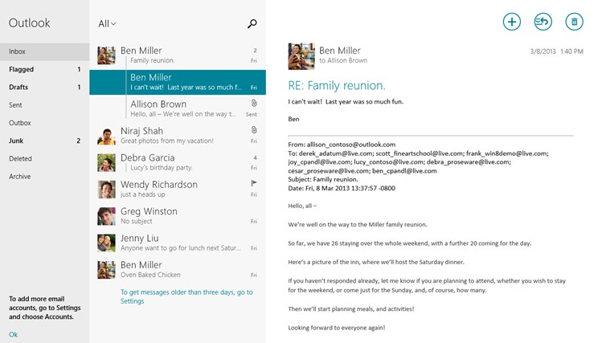Click Ben Miller's photo in reading pane
This screenshot has height=343, width=610.
[x=301, y=56]
